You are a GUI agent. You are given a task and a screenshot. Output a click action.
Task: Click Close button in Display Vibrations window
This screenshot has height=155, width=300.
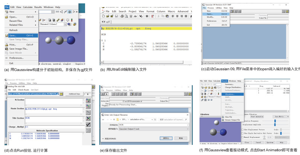[x=247, y=142]
